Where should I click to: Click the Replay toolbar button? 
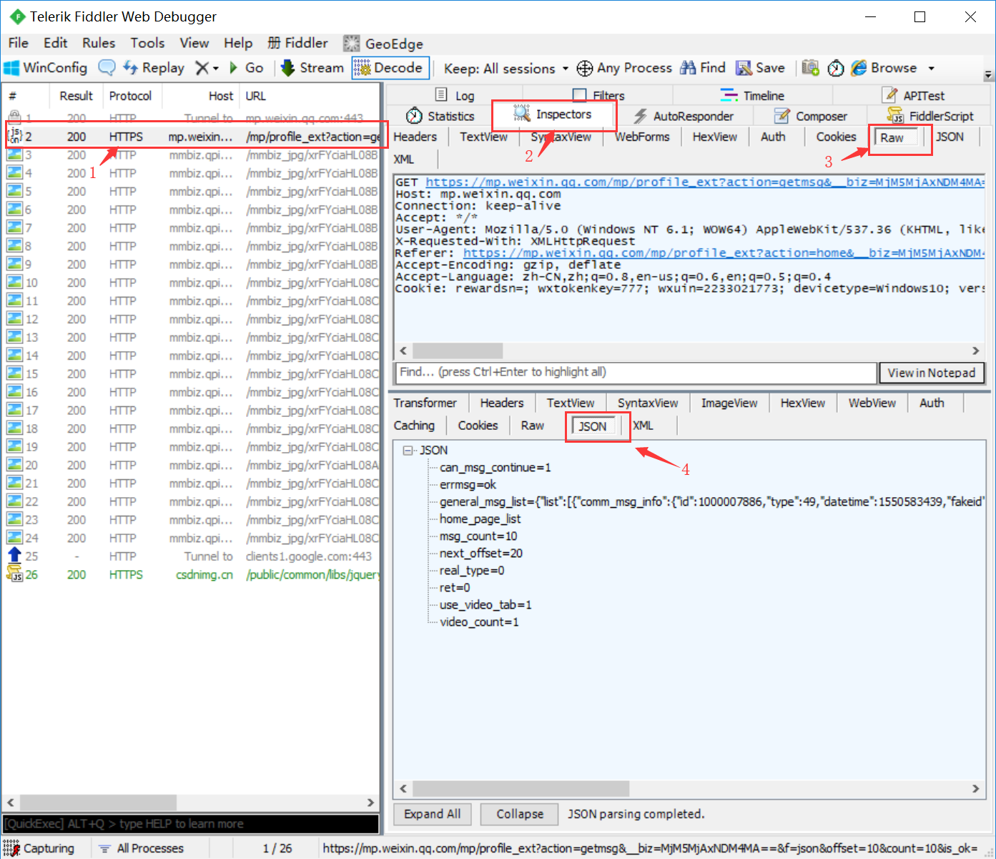click(153, 68)
